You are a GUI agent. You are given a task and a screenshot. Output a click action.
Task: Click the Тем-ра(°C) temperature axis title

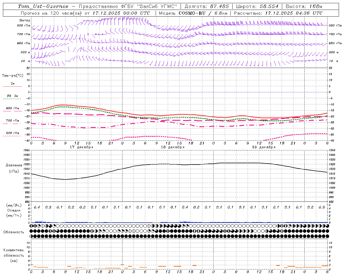click(13, 76)
